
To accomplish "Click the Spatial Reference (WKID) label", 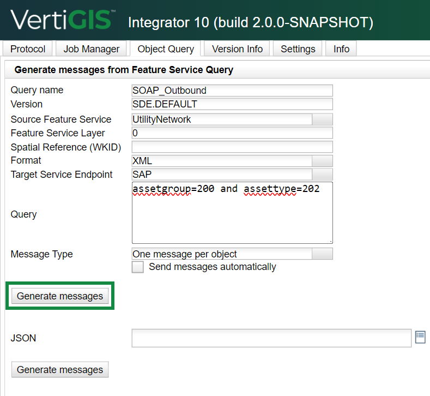I will click(66, 147).
